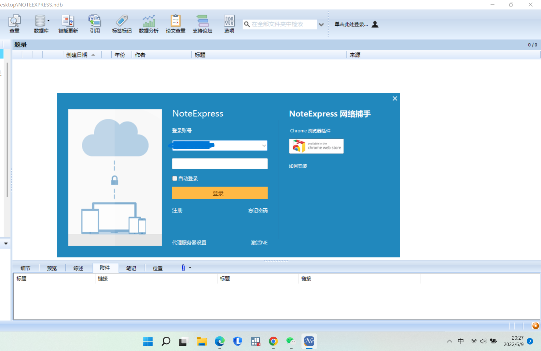Switch to the 细节 details tab

(25, 268)
